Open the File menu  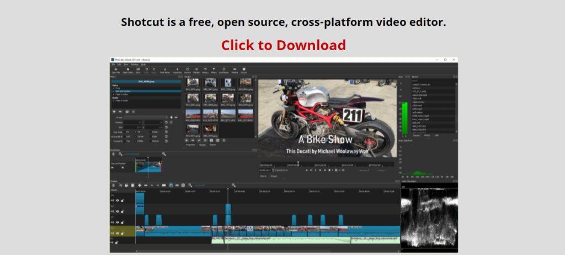click(x=113, y=64)
